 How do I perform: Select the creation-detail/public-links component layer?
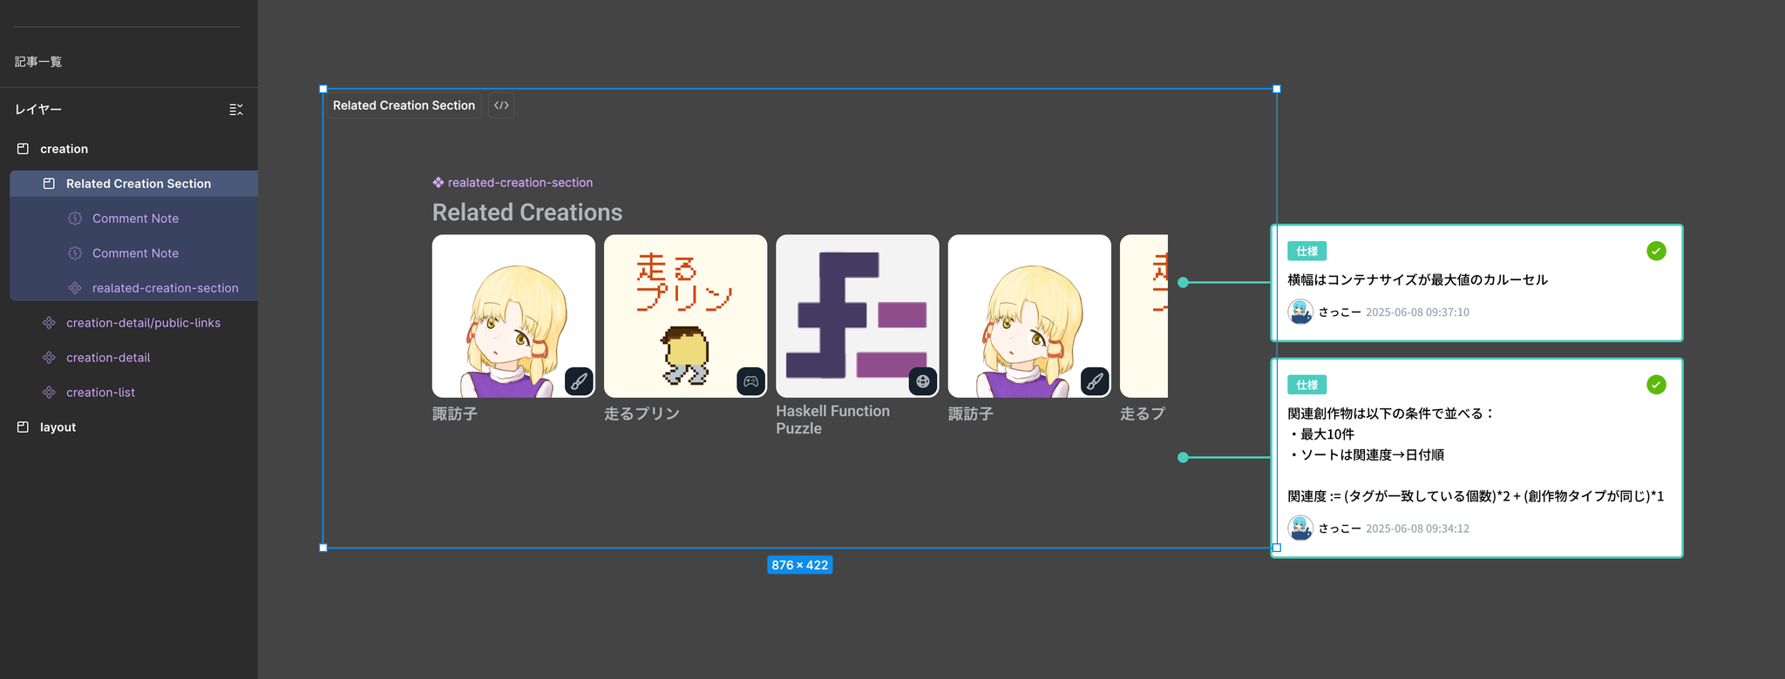click(143, 323)
